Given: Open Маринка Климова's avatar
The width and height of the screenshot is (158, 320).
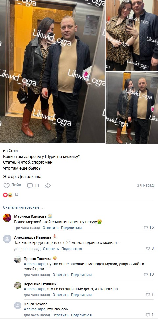Looking at the screenshot, I should coord(7,218).
